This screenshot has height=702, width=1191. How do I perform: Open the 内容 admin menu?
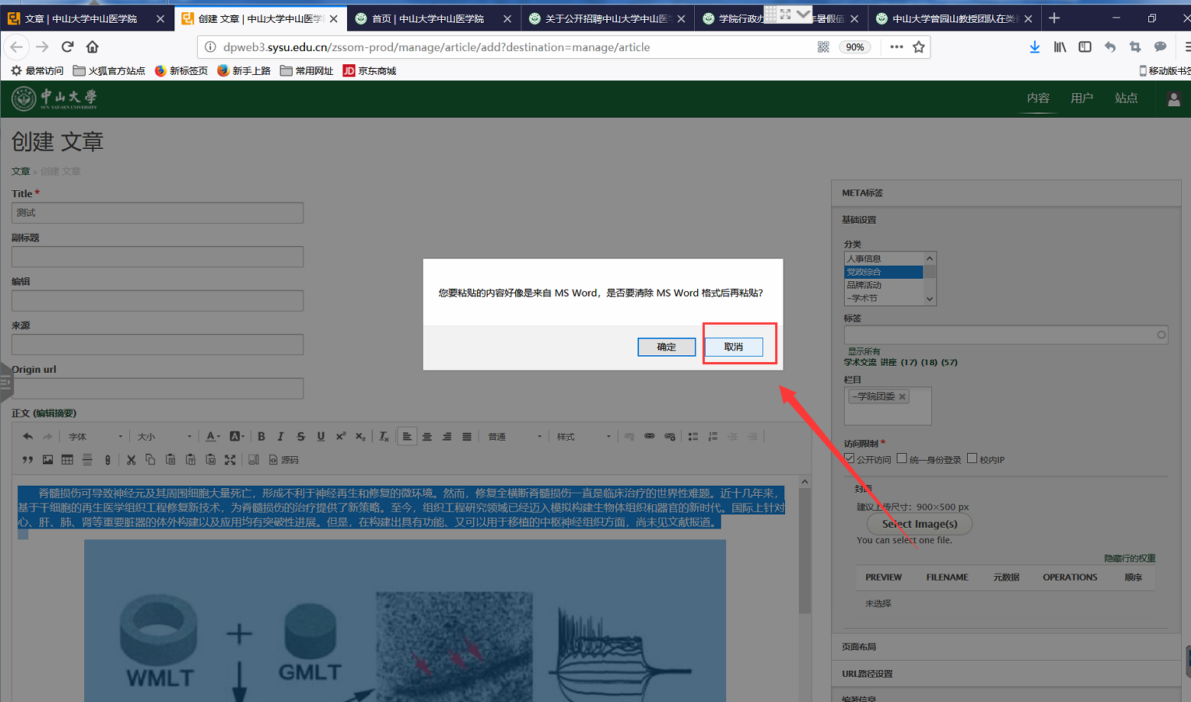(x=1038, y=98)
